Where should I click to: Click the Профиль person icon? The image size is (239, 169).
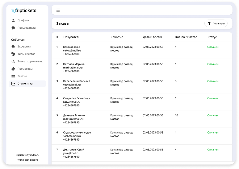[x=13, y=20]
